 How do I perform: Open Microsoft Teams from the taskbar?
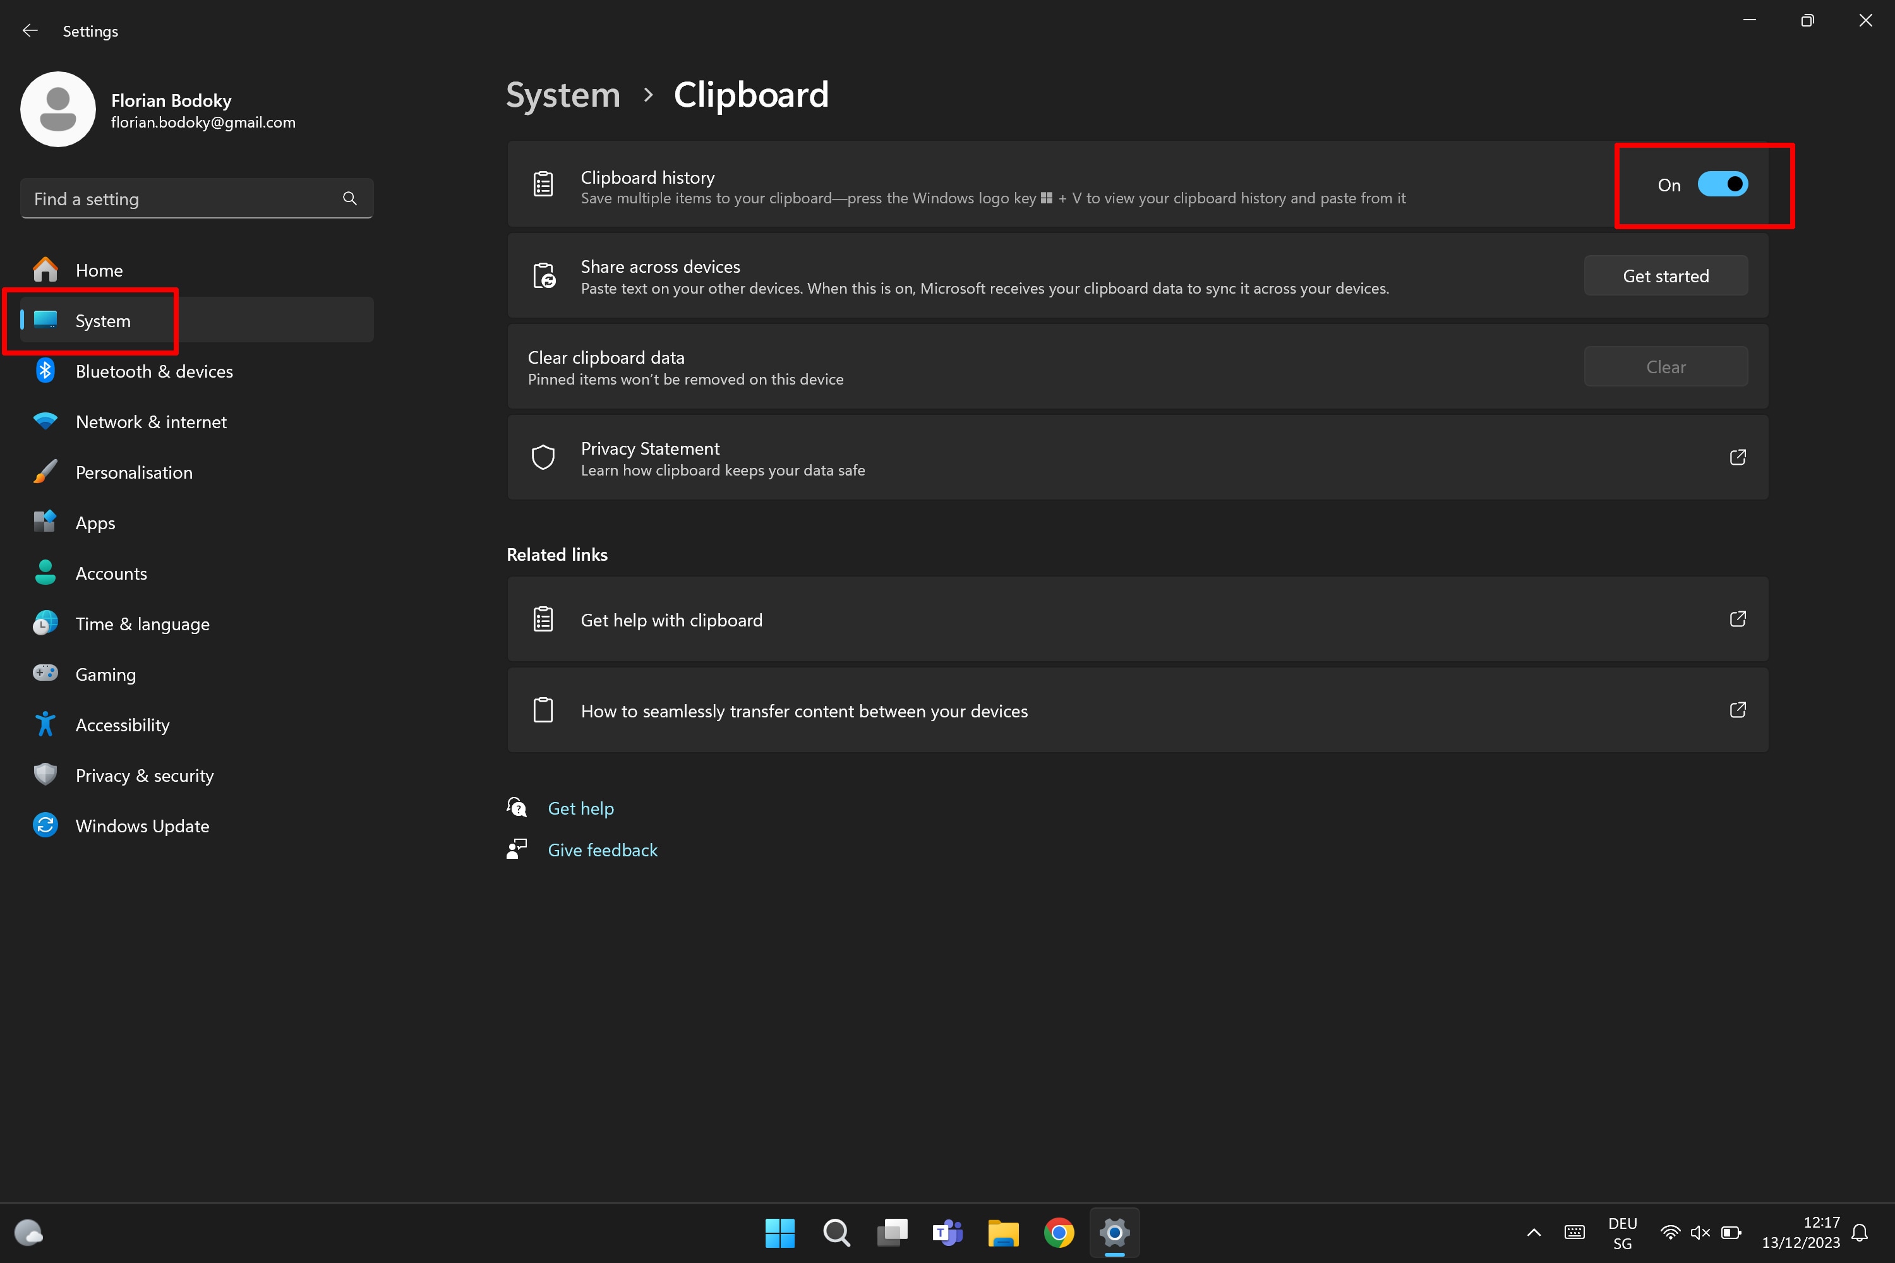[948, 1233]
